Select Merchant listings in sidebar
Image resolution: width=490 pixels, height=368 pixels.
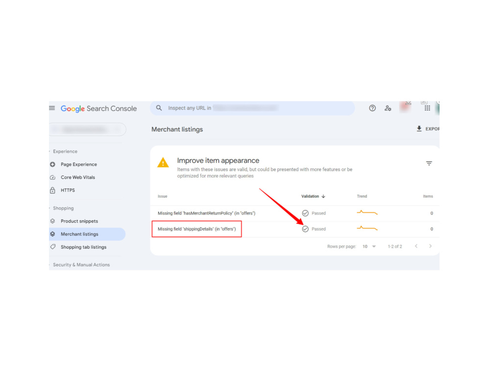(87, 234)
